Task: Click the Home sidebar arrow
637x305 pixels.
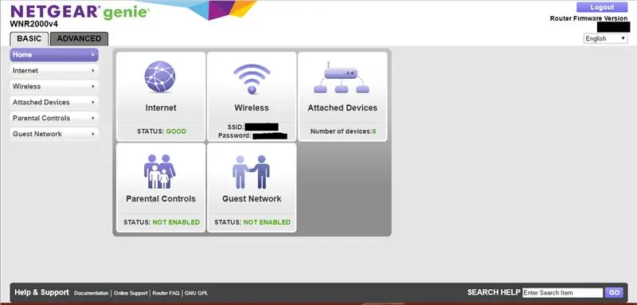Action: [x=93, y=55]
